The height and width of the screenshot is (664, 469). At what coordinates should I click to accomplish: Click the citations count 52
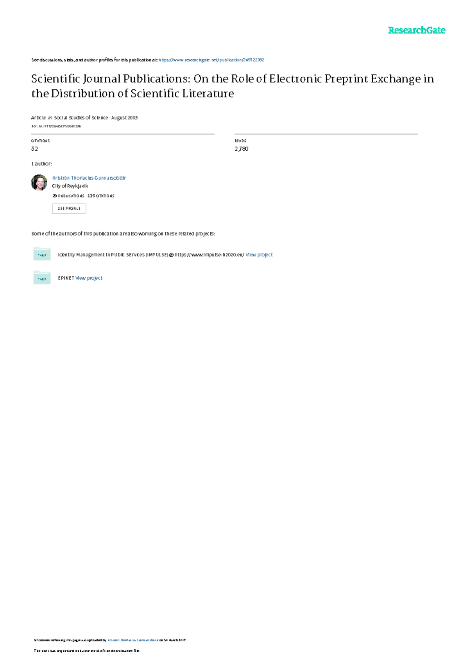[34, 149]
